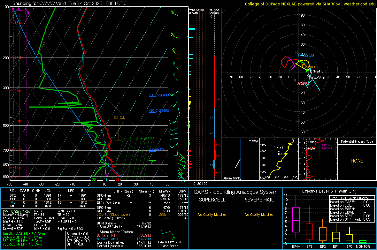Screen dimensions: 377x250
Task: Click the '174/22 LM' hodograph label
Action: [x=306, y=55]
